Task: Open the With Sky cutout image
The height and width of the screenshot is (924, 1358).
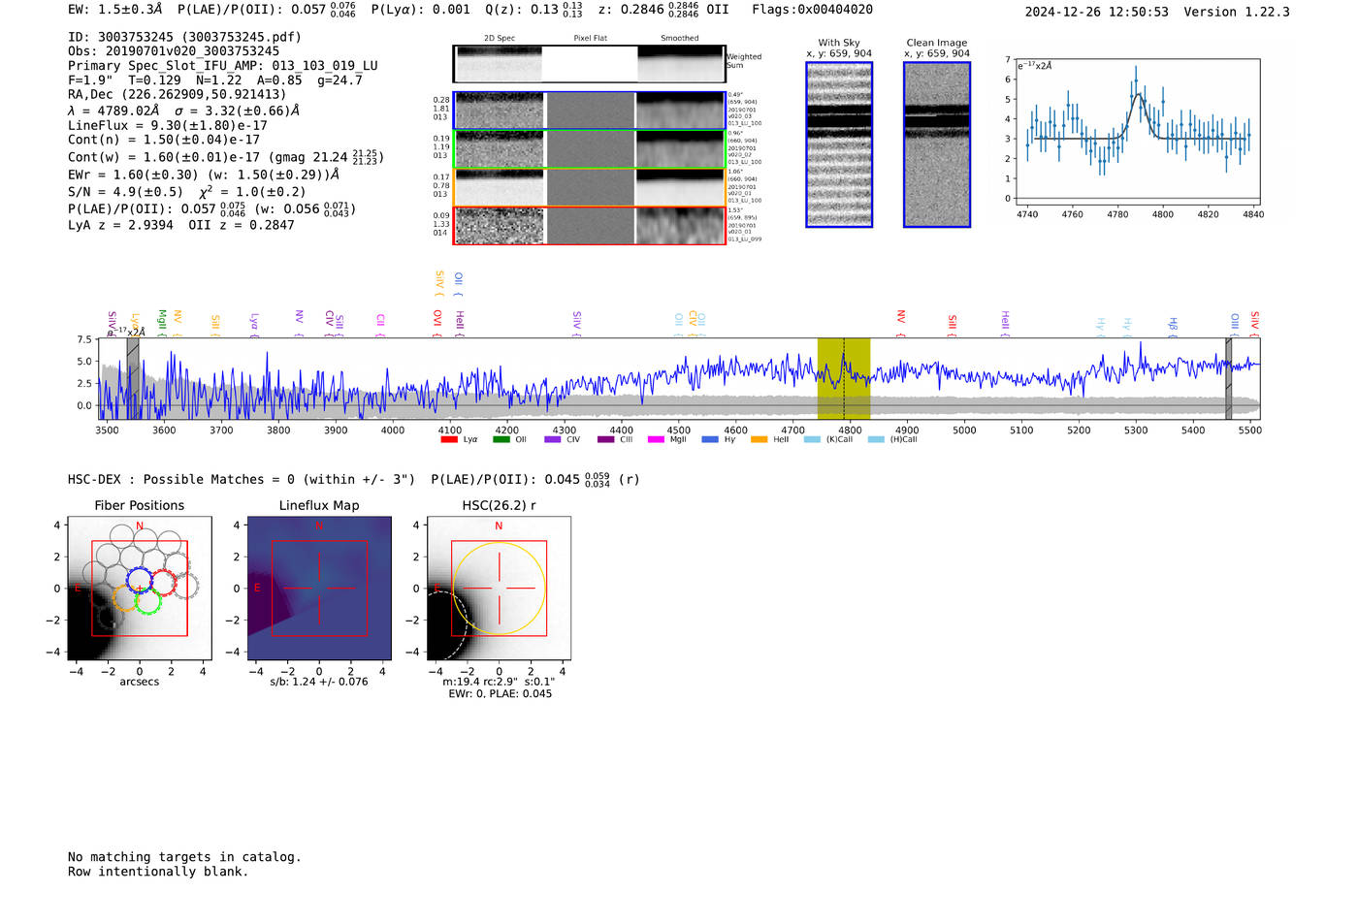Action: (839, 144)
